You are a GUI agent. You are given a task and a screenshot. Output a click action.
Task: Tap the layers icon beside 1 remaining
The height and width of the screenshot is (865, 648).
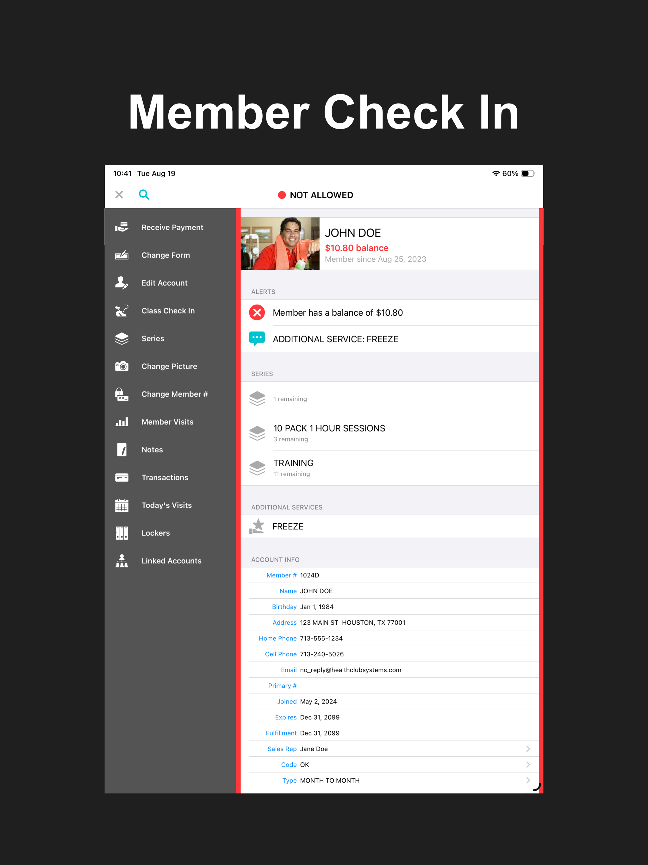tap(257, 399)
